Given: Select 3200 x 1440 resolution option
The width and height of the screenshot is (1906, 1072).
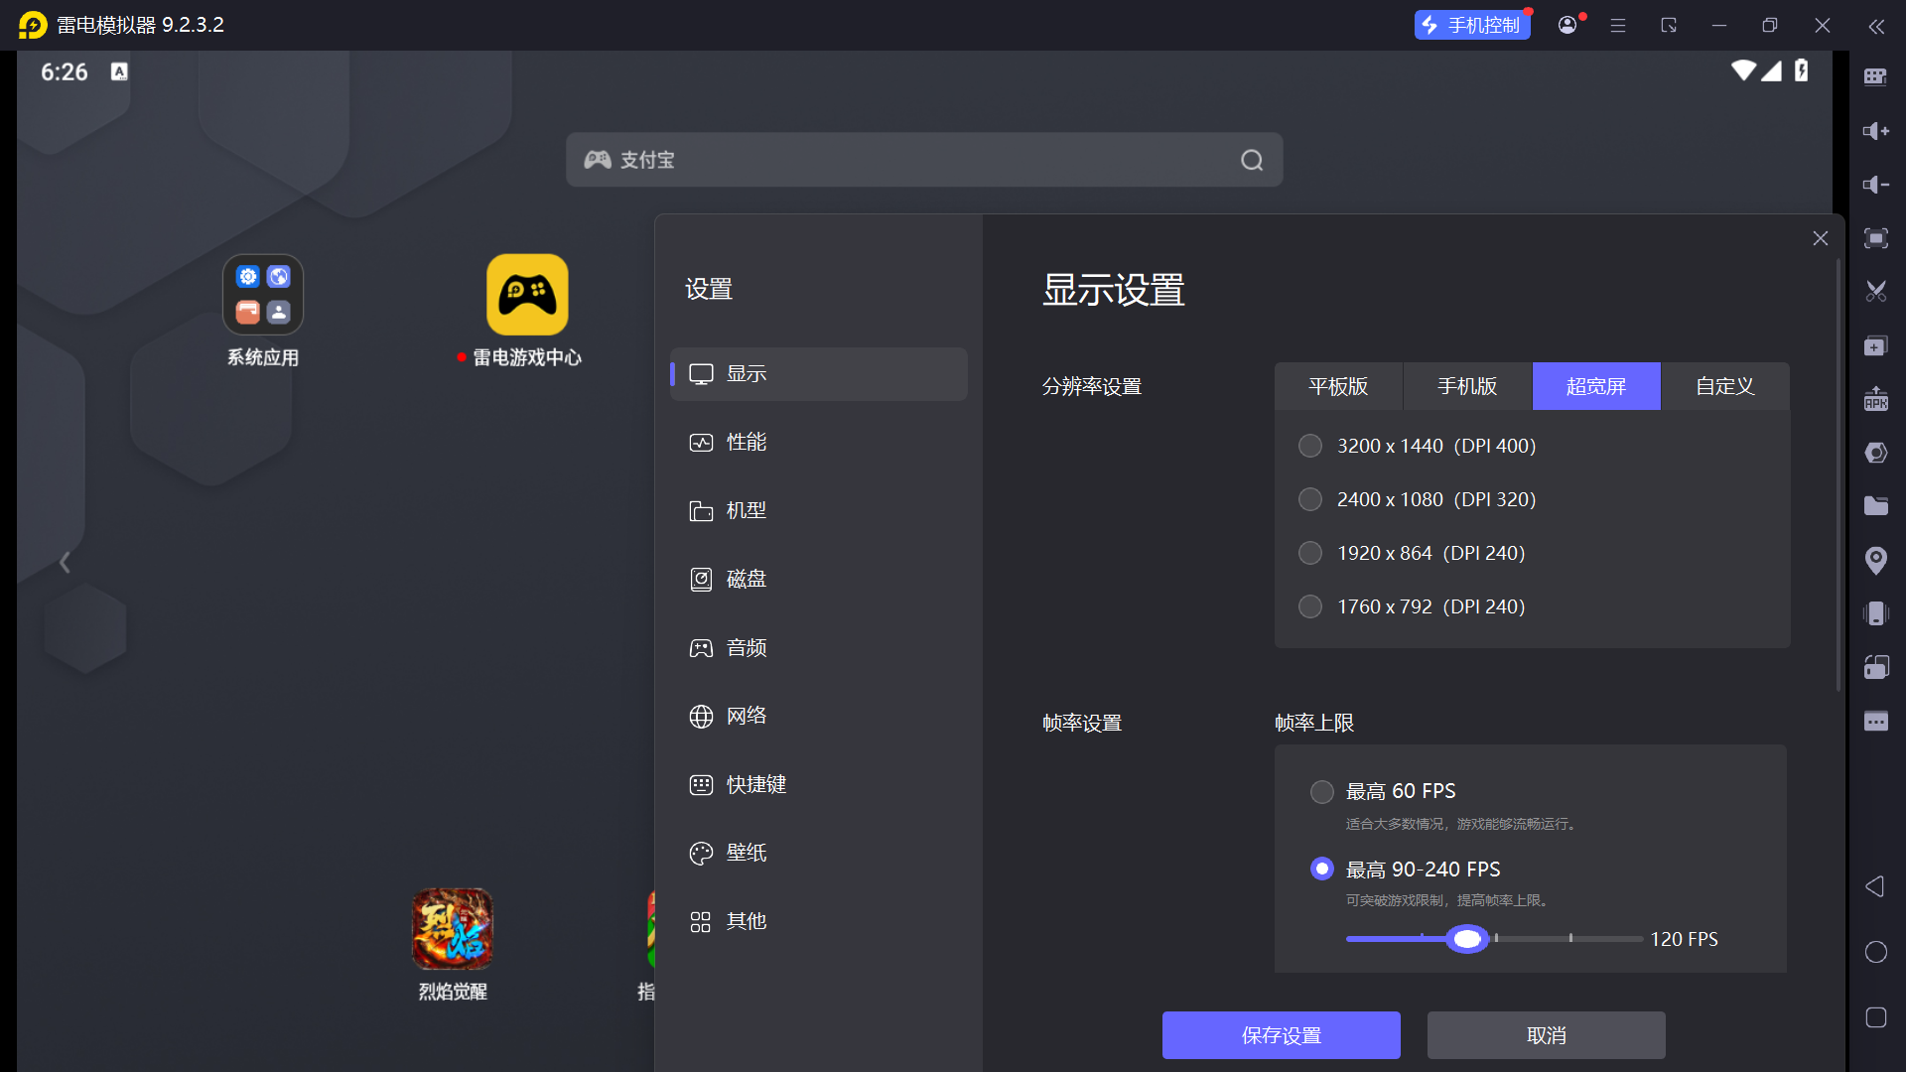Looking at the screenshot, I should coord(1310,446).
